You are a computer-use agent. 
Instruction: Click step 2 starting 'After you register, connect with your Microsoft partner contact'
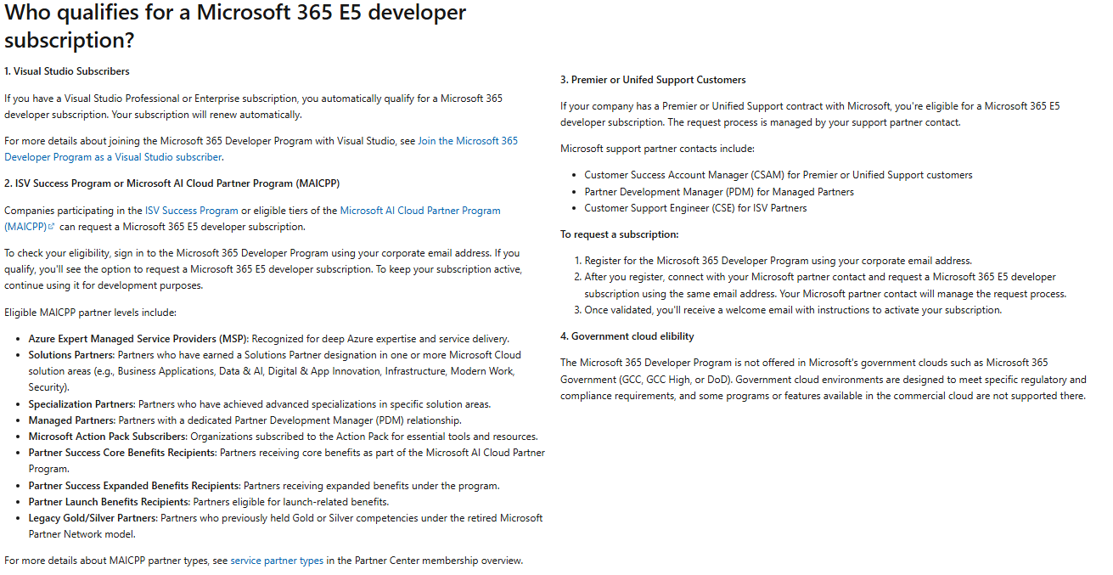tap(825, 285)
